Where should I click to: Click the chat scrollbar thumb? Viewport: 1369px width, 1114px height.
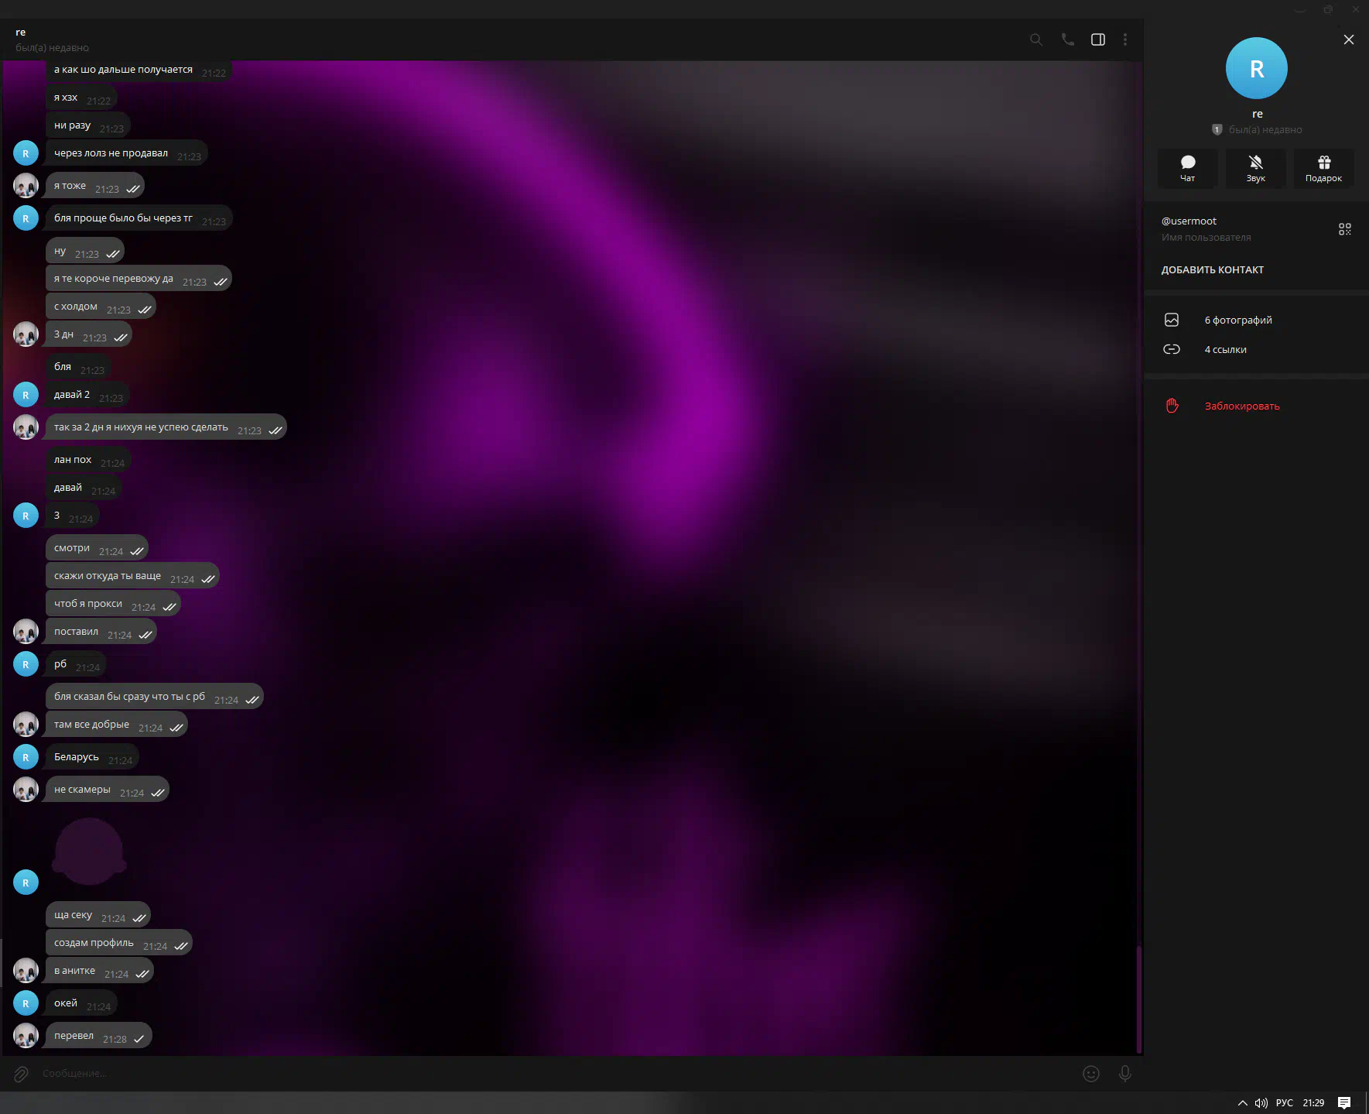tap(1138, 999)
